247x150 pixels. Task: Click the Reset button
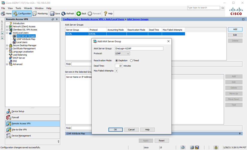tap(162, 140)
